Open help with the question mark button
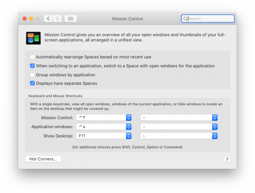The image size is (255, 193). coord(227,159)
